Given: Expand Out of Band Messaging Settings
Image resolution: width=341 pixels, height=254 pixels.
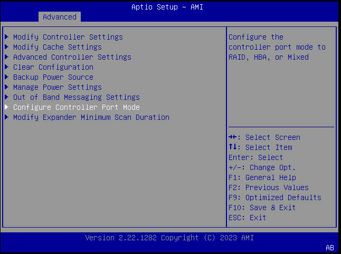Looking at the screenshot, I should [76, 97].
